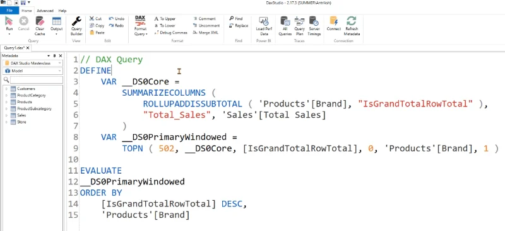Screen dimensions: 505x231
Task: Click the Clear Cache icon
Action: (40, 21)
